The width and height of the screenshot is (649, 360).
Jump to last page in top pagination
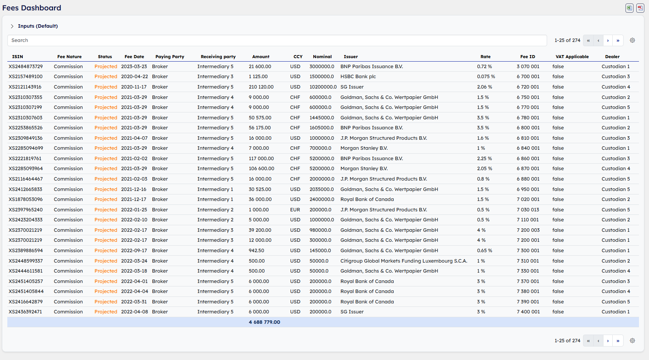[x=618, y=40]
